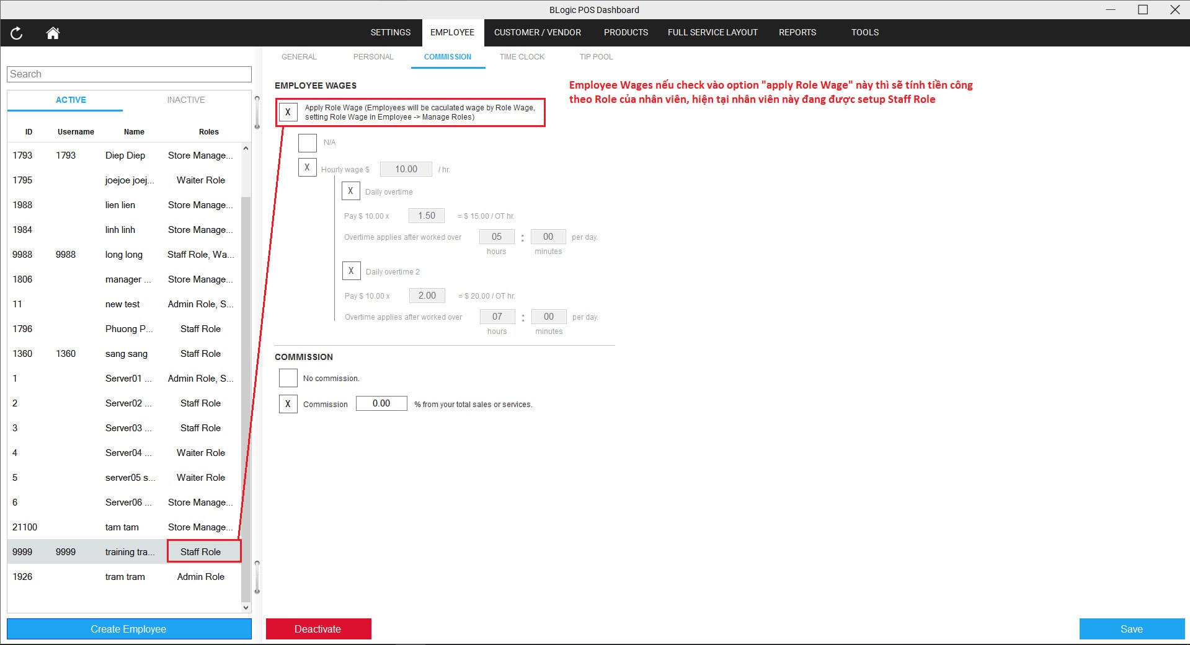The height and width of the screenshot is (645, 1190).
Task: Select the employee row for tram tram
Action: point(125,576)
